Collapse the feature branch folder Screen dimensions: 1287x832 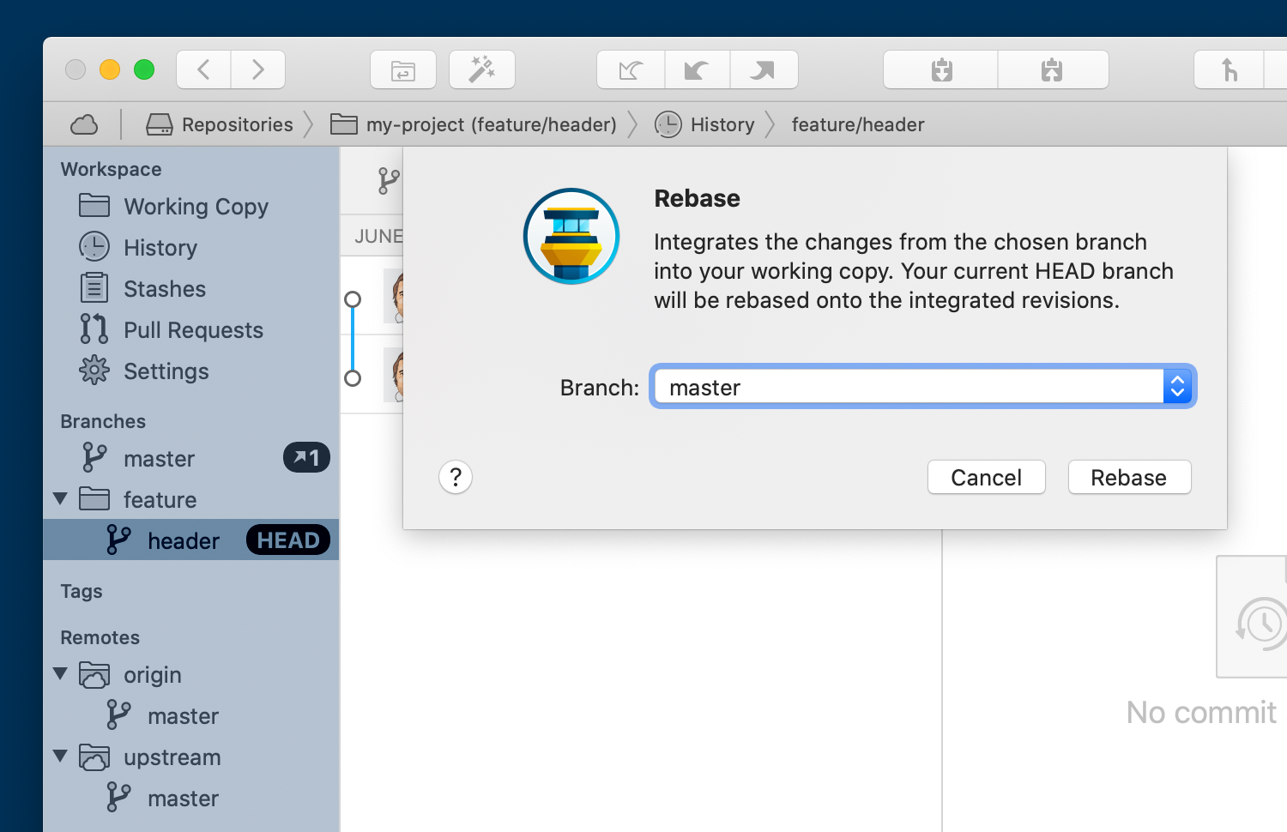59,498
